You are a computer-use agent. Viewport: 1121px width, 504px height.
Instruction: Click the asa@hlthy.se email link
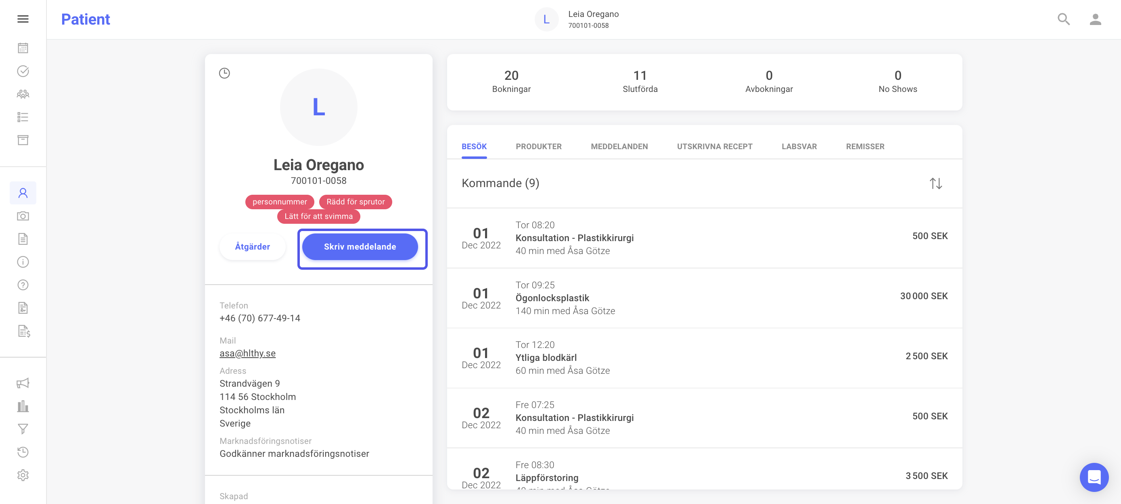coord(248,353)
